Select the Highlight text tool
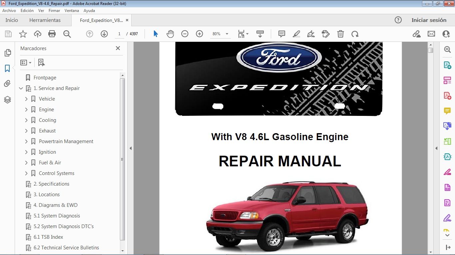Viewport: 455px width, 255px height. (296, 34)
